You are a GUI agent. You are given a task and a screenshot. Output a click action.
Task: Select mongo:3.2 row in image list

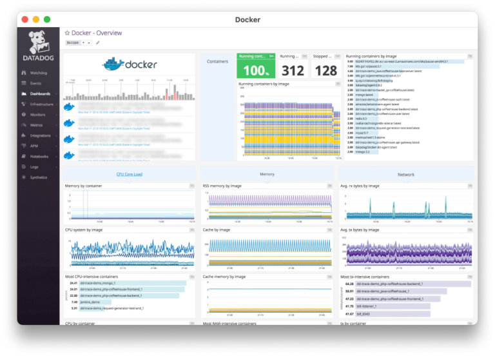tap(362, 152)
